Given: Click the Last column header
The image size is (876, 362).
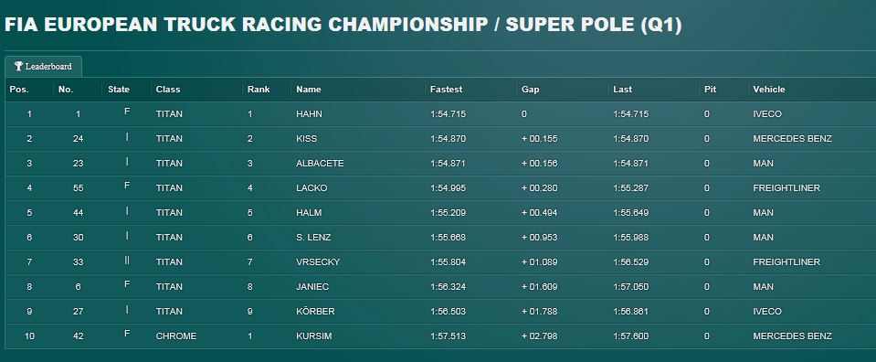Looking at the screenshot, I should [x=622, y=90].
